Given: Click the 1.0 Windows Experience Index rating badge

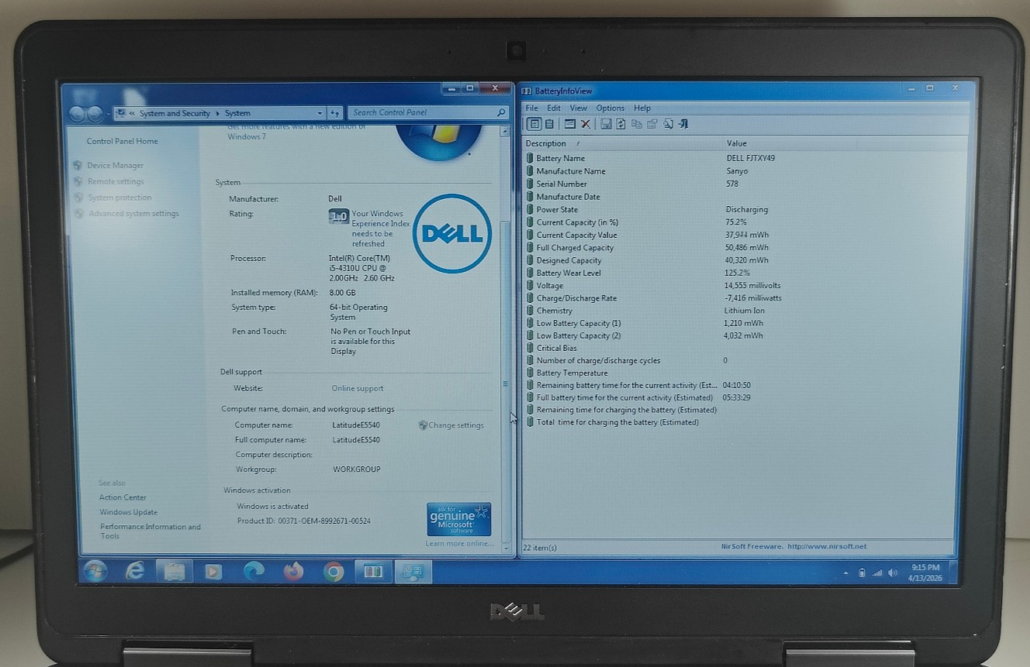Looking at the screenshot, I should 339,216.
